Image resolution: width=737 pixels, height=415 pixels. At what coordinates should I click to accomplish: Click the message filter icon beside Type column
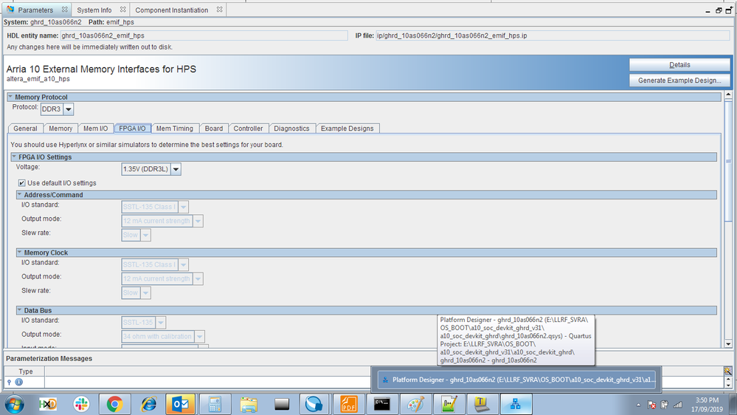[728, 371]
